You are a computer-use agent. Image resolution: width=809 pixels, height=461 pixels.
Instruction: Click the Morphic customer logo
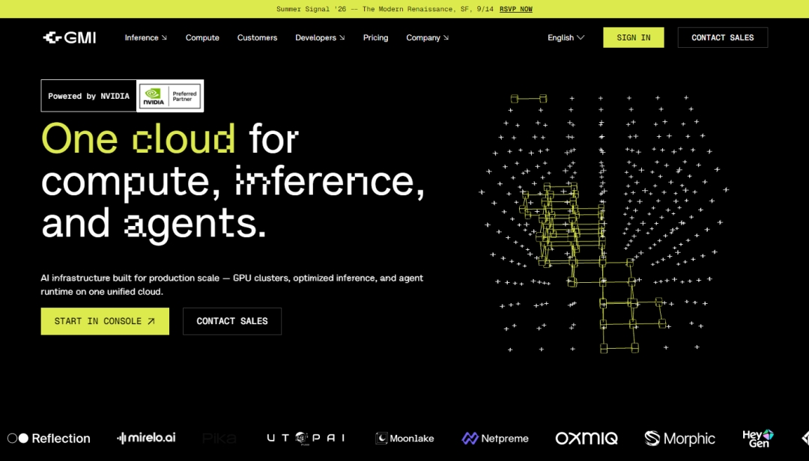tap(679, 439)
